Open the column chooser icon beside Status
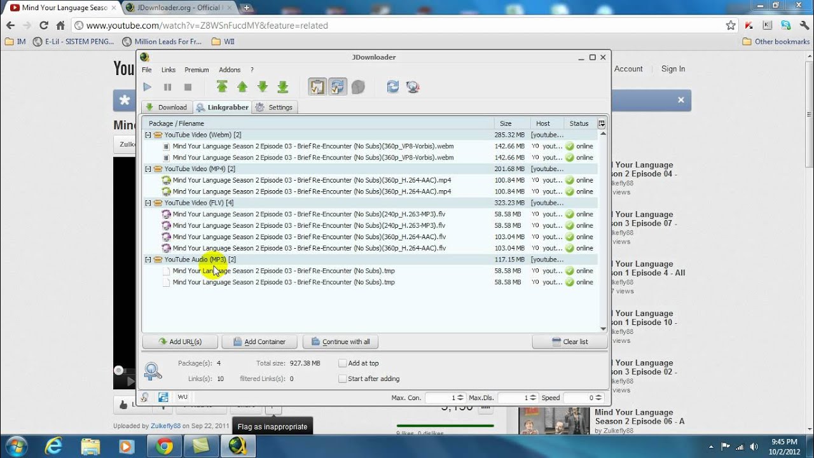 [602, 123]
